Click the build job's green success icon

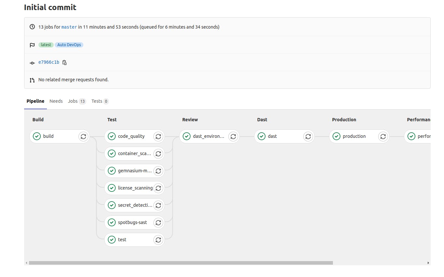(x=37, y=136)
